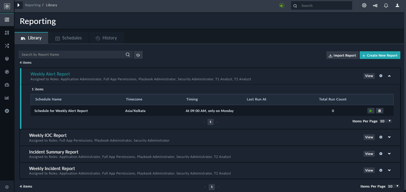This screenshot has height=192, width=406.
Task: Click 'At 09:00 AM, only on Monday' cell
Action: point(210,111)
